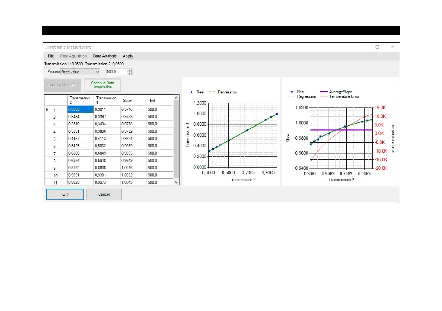442x311 pixels.
Task: Select slope cell 0,9753
Action: tap(133, 117)
